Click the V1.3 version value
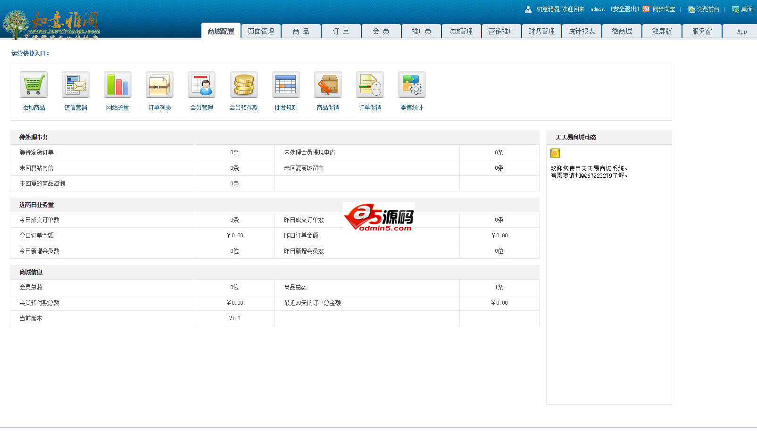This screenshot has width=757, height=431. click(235, 318)
